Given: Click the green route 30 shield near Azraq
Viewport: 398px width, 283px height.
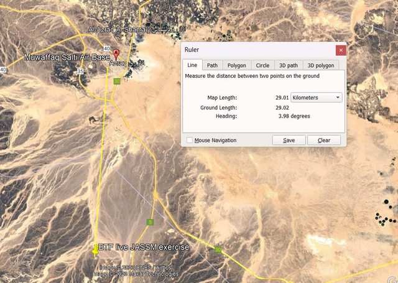Looking at the screenshot, I should (x=116, y=81).
